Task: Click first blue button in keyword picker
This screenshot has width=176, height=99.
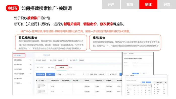Action: click(x=144, y=82)
